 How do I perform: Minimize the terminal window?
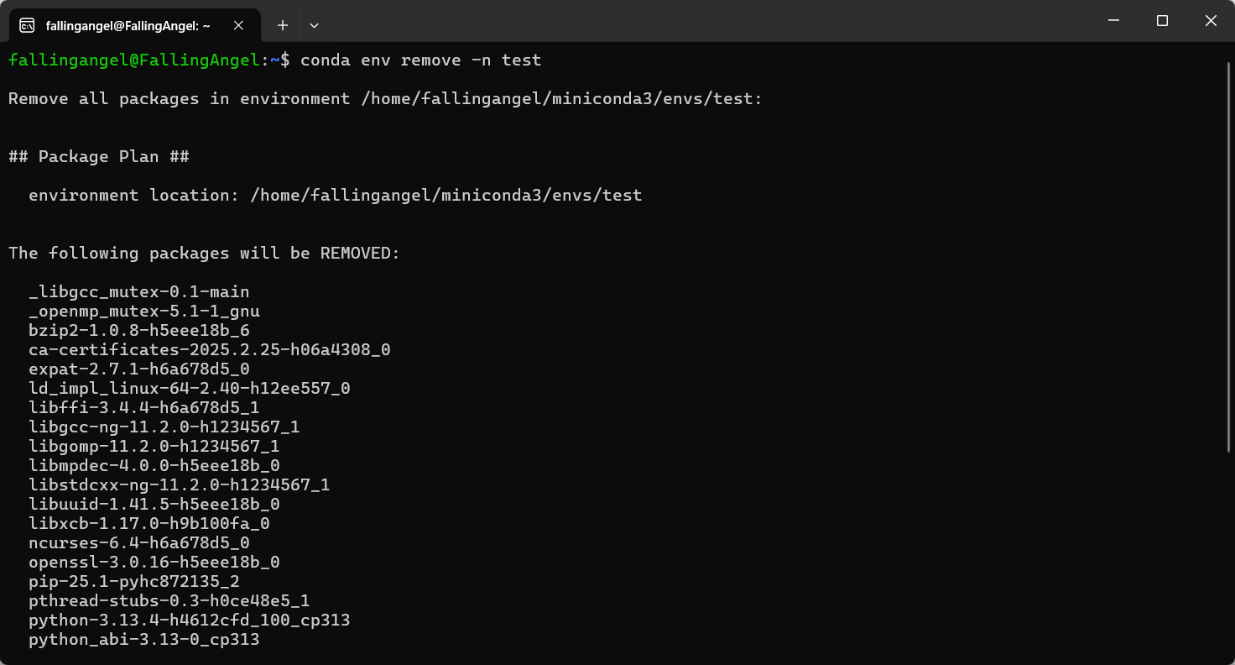pos(1113,21)
